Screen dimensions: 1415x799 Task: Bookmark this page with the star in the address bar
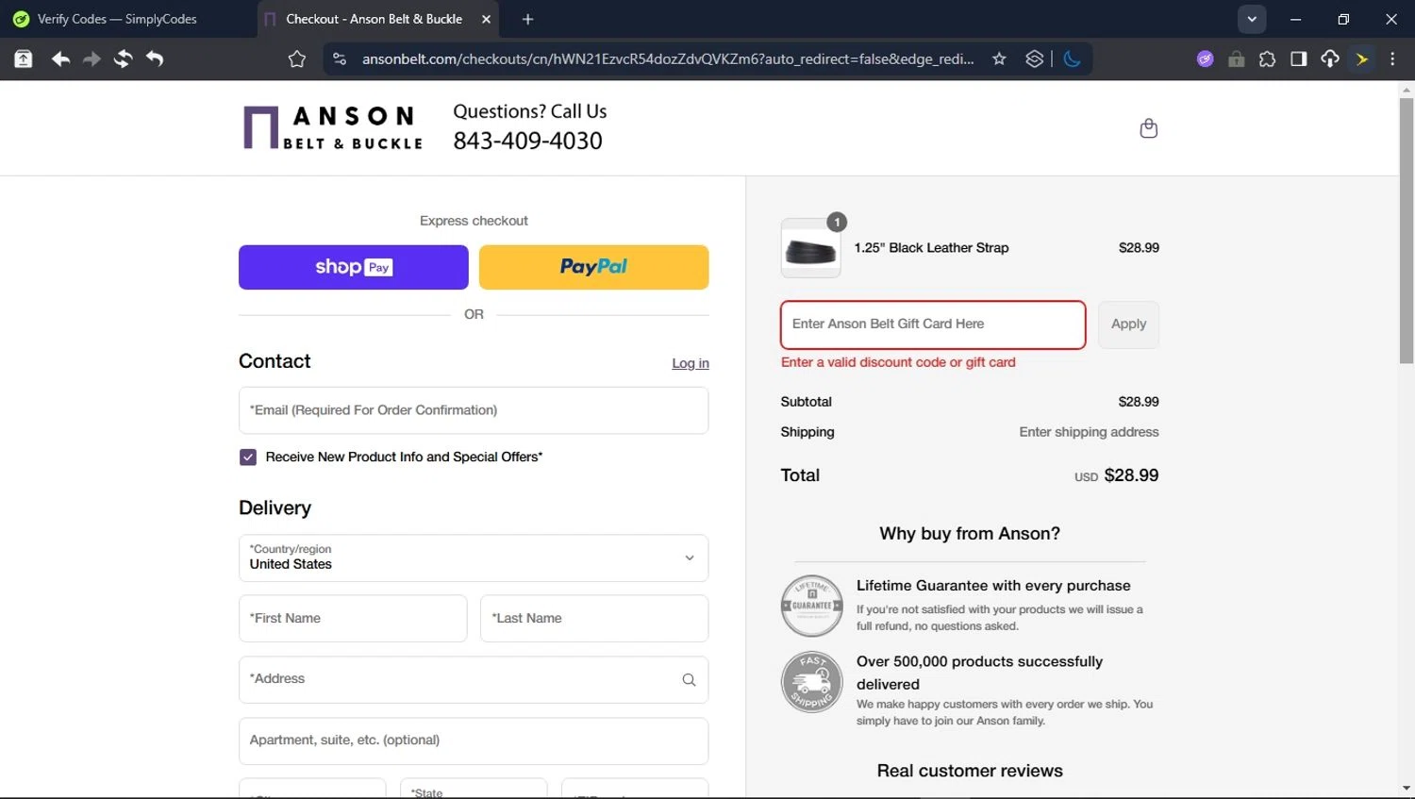pos(999,59)
